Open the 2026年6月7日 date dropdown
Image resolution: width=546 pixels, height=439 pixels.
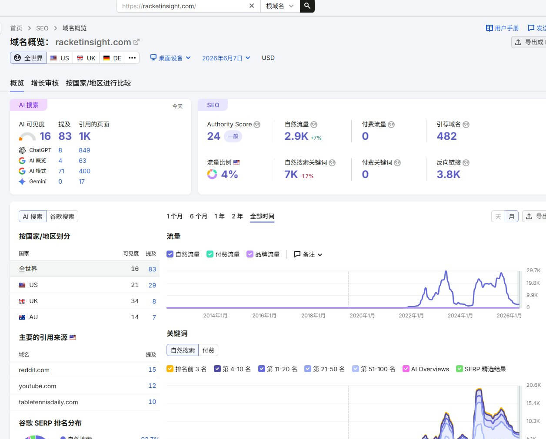click(226, 58)
